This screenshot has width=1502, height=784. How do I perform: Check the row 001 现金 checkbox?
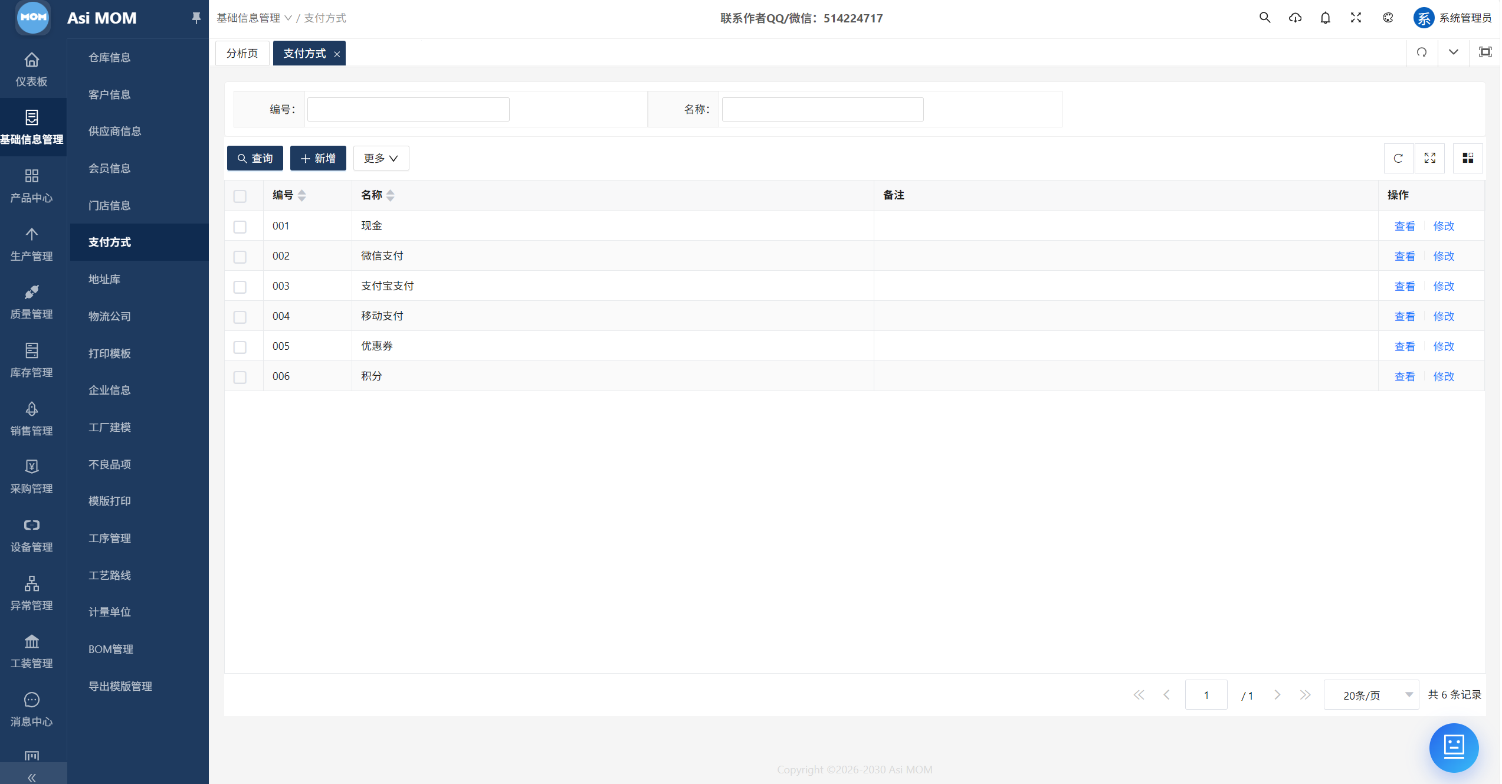240,227
